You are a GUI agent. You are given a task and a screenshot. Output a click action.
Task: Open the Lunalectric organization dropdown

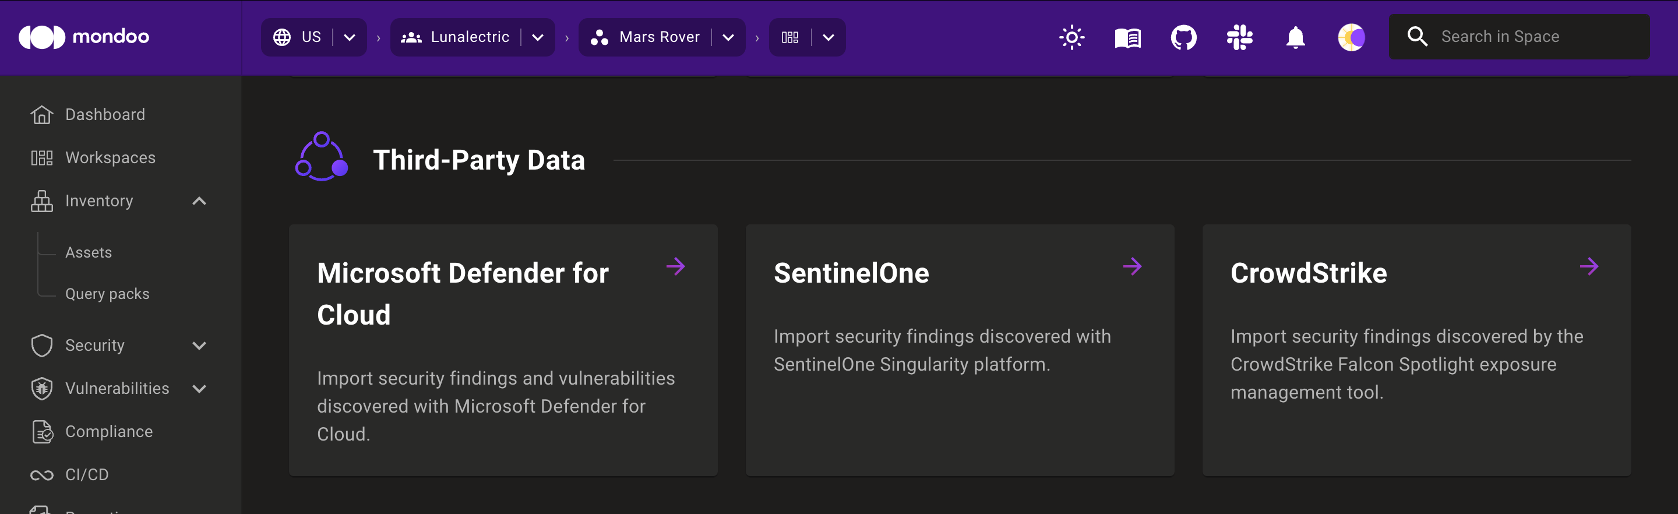tap(537, 37)
